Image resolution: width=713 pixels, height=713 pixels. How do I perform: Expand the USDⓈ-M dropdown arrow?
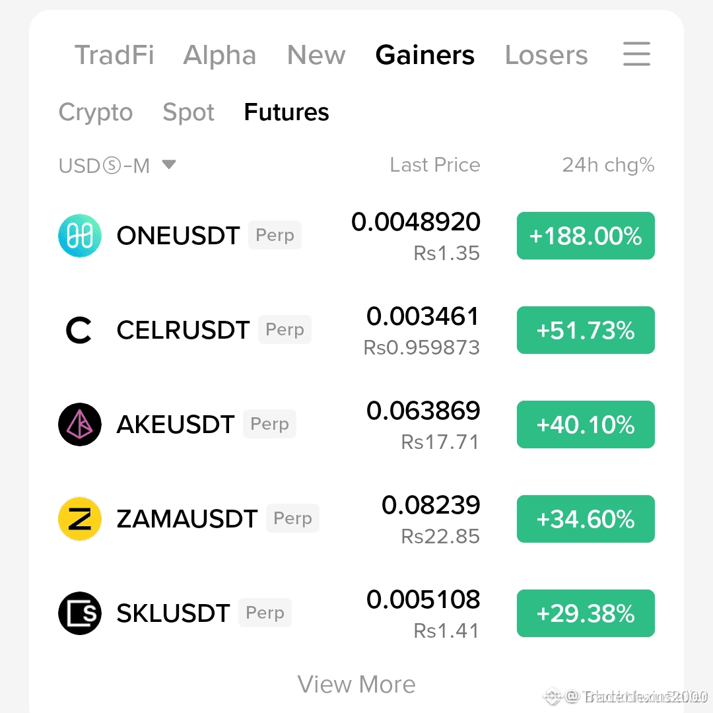pos(169,164)
